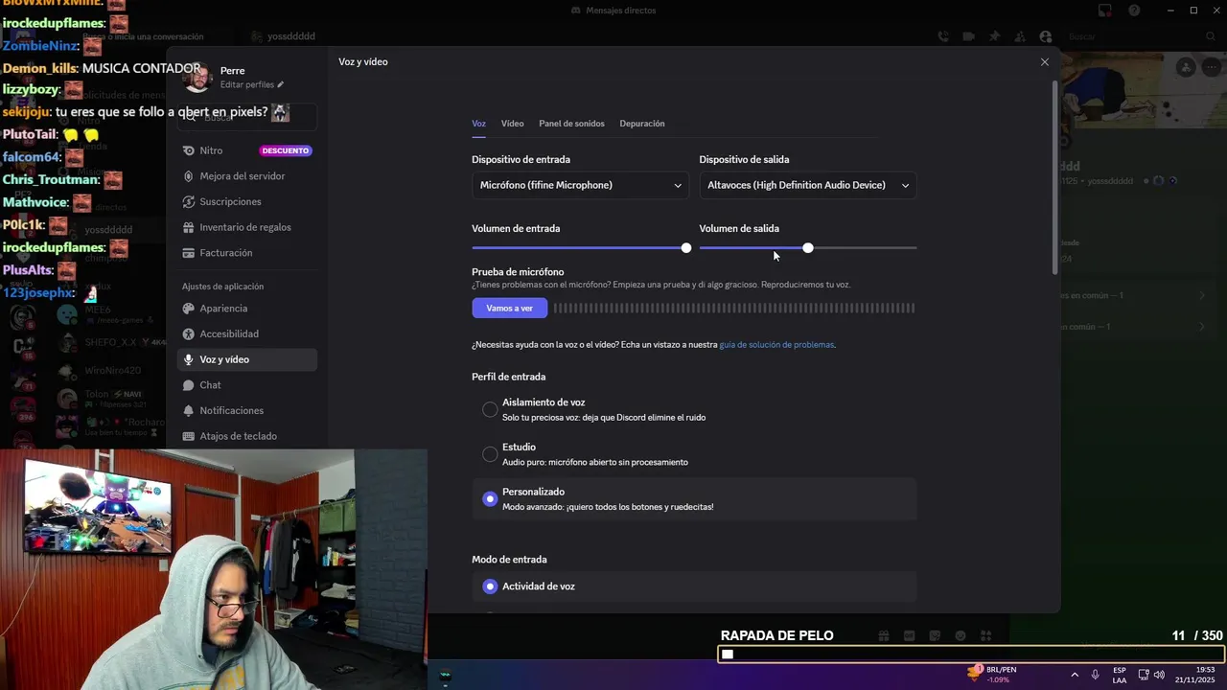Click Volumen de salida slider handle
Screen dimensions: 1227x690
(x=808, y=248)
